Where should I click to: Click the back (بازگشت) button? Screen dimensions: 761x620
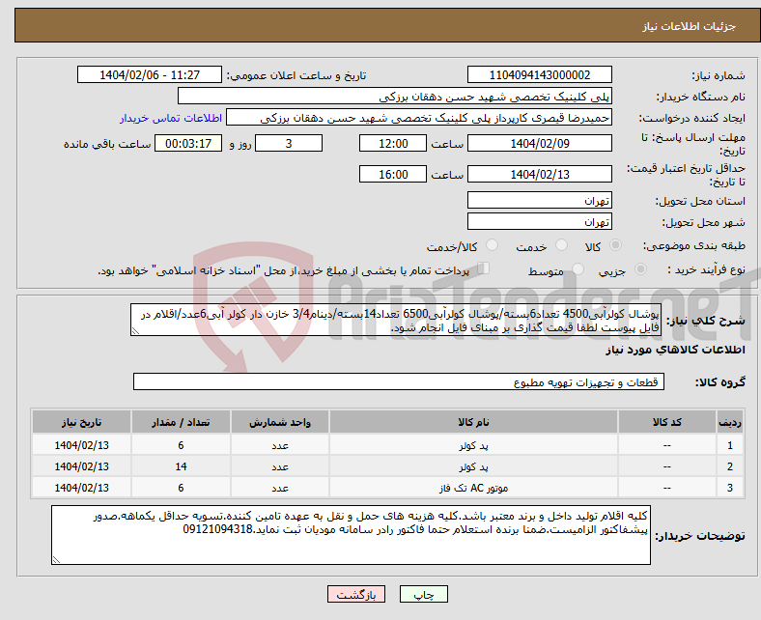click(x=356, y=594)
